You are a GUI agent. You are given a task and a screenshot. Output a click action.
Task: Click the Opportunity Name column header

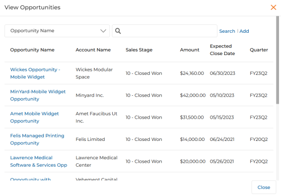coord(32,50)
